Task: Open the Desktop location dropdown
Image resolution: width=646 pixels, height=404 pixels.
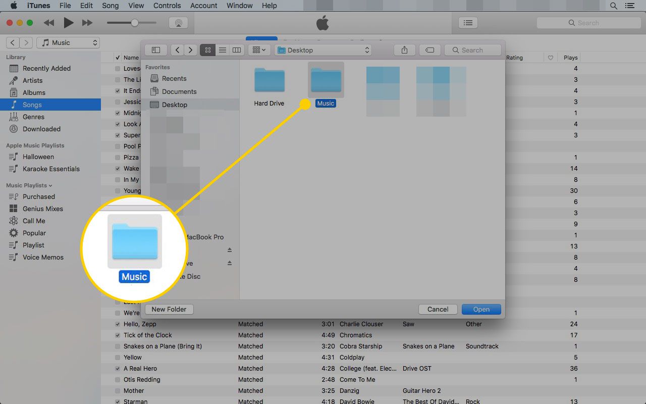Action: click(x=323, y=50)
